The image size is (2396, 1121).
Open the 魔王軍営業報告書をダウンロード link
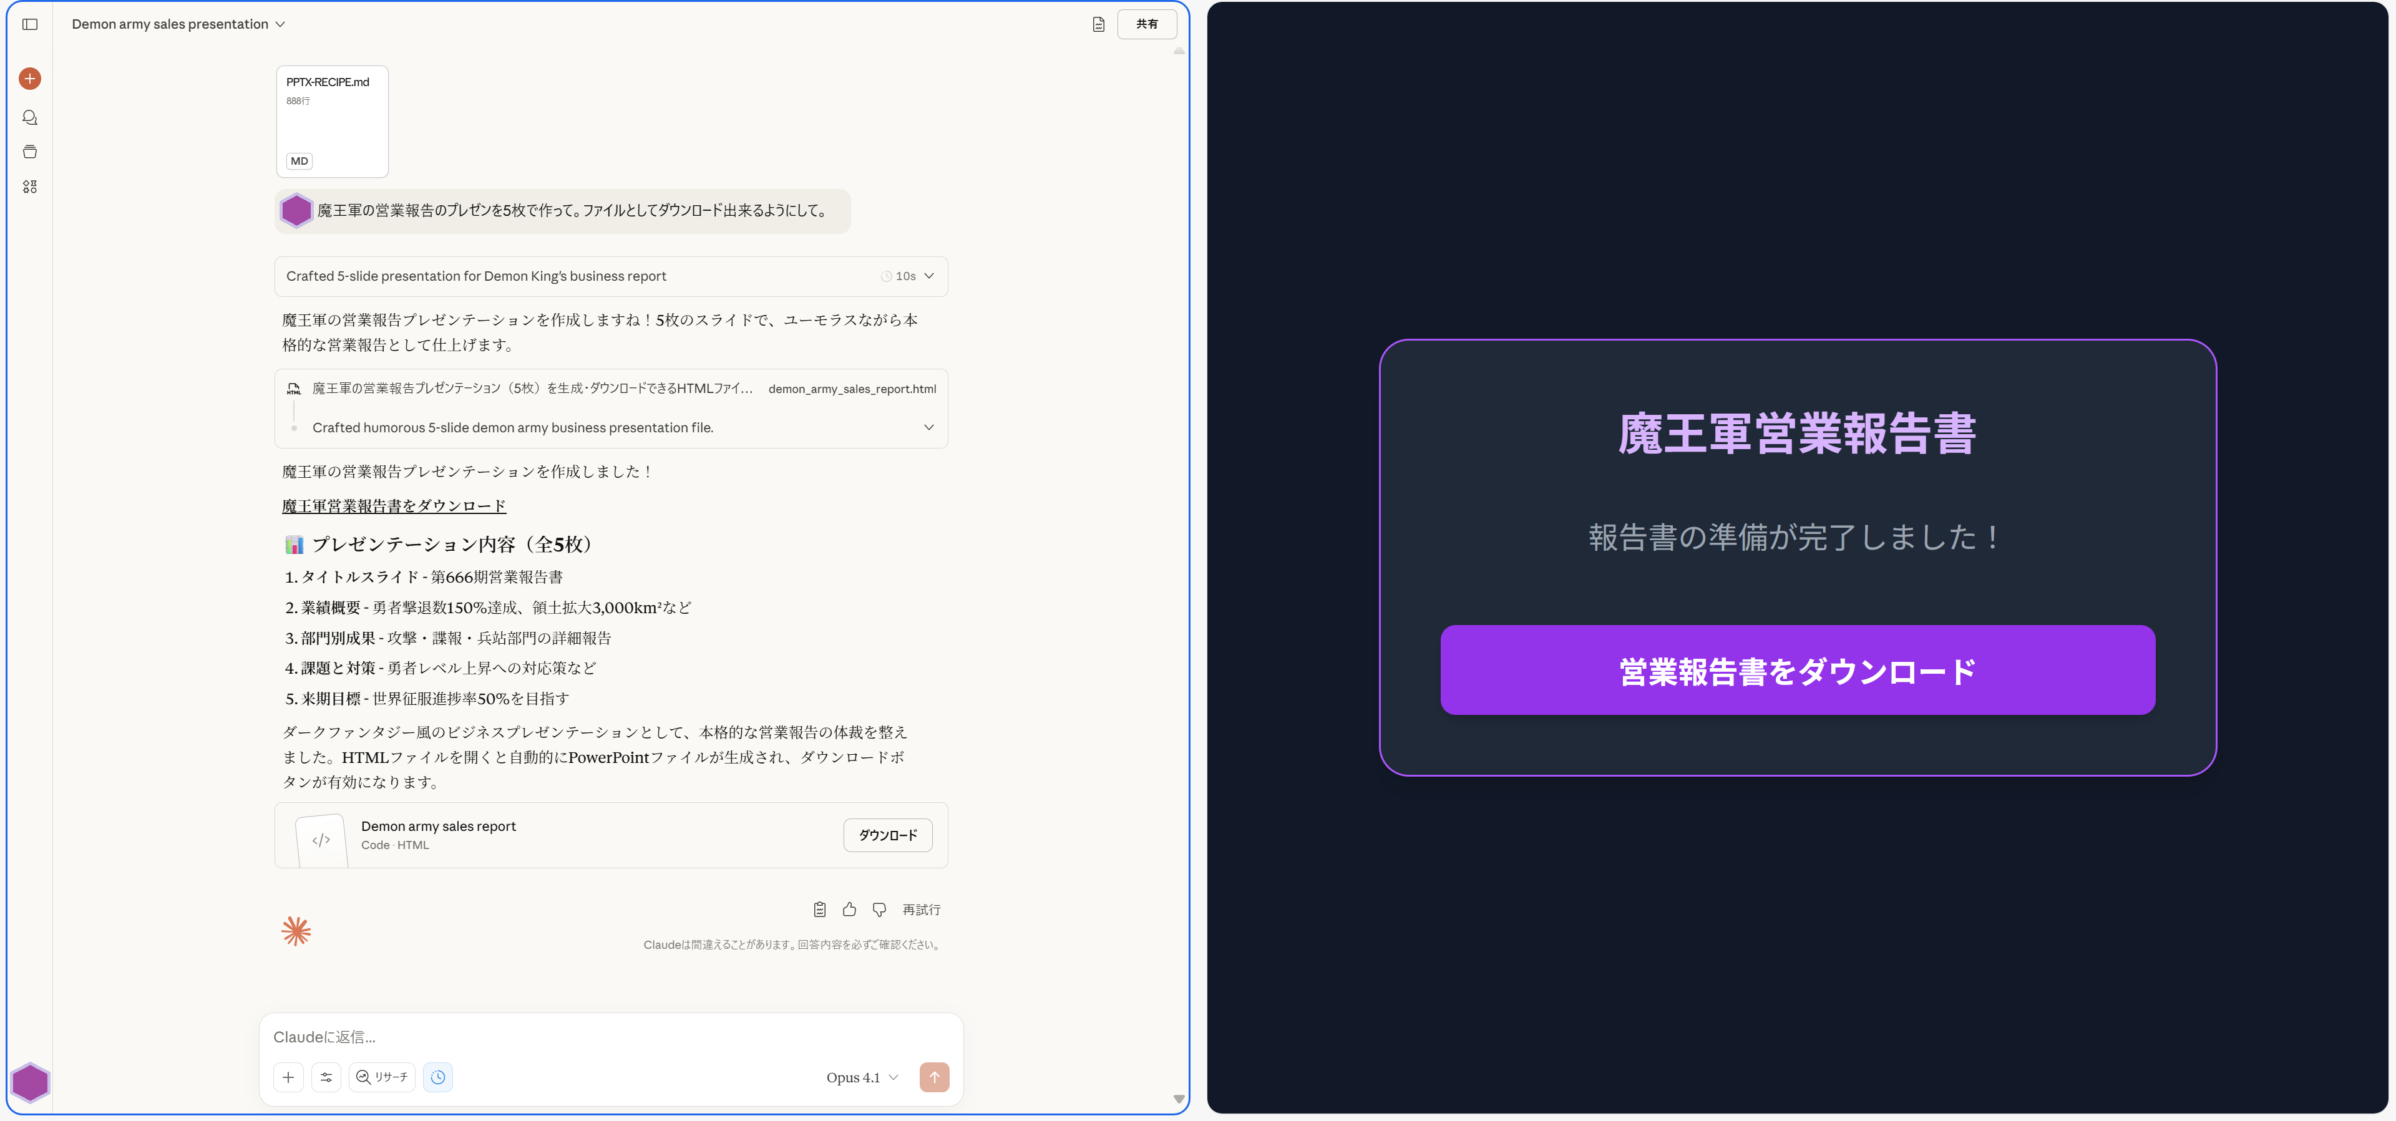[394, 506]
